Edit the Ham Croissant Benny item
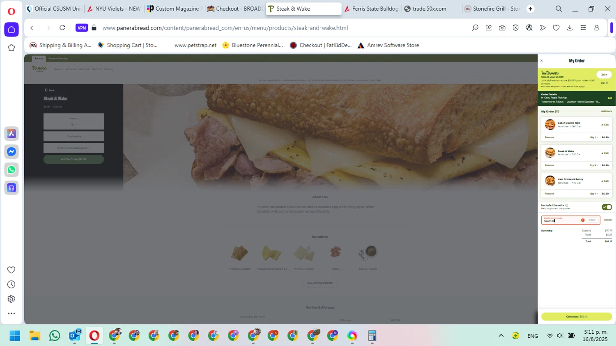 (605, 181)
